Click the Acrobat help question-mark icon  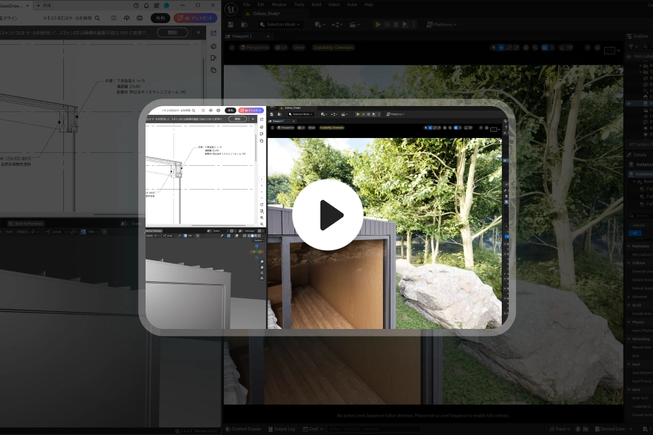point(136,5)
